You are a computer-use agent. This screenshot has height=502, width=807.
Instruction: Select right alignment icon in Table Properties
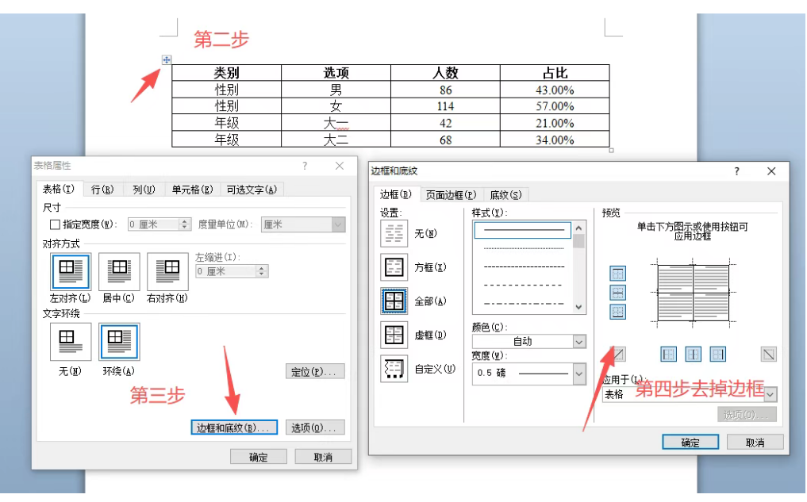(167, 271)
